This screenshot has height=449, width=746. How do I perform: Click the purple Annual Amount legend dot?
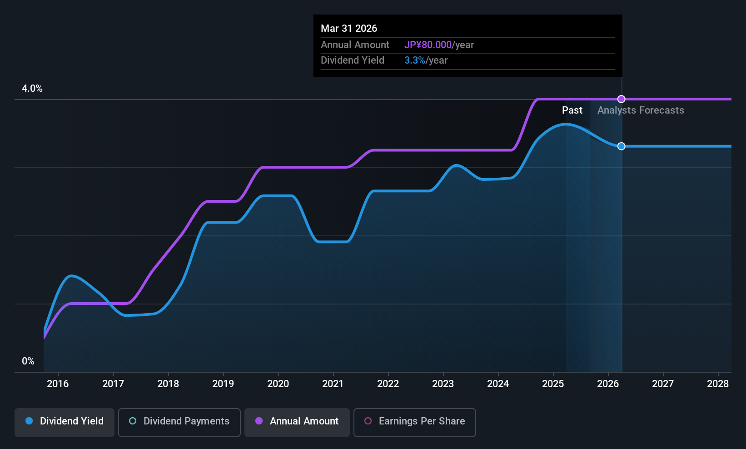click(x=259, y=421)
